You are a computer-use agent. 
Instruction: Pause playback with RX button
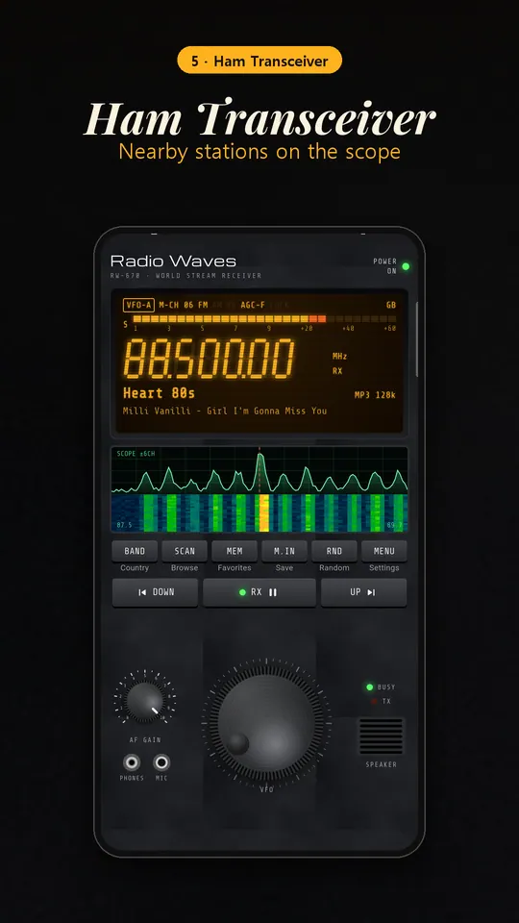[259, 592]
